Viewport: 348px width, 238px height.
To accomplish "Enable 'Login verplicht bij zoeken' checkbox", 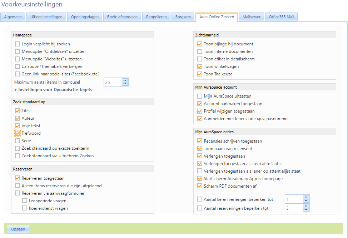I will 18,44.
